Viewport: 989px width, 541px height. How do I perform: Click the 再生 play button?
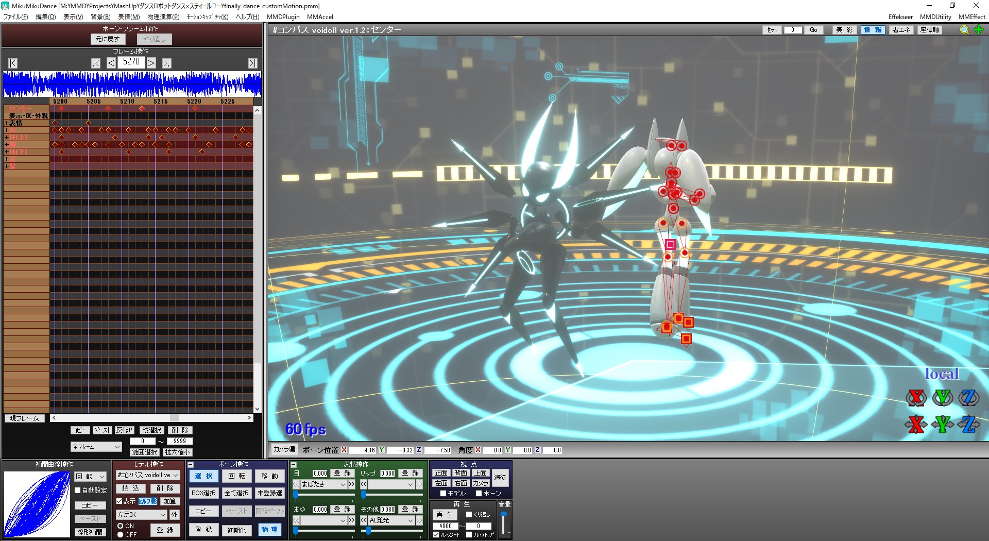coord(445,515)
